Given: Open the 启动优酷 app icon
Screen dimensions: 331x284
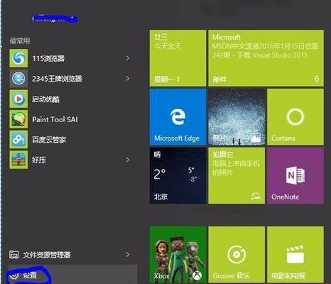Looking at the screenshot, I should tap(18, 99).
